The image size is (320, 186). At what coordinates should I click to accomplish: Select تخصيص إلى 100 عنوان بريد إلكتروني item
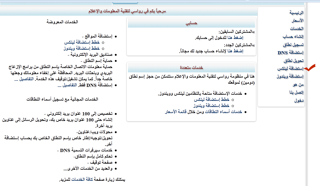pos(78,114)
